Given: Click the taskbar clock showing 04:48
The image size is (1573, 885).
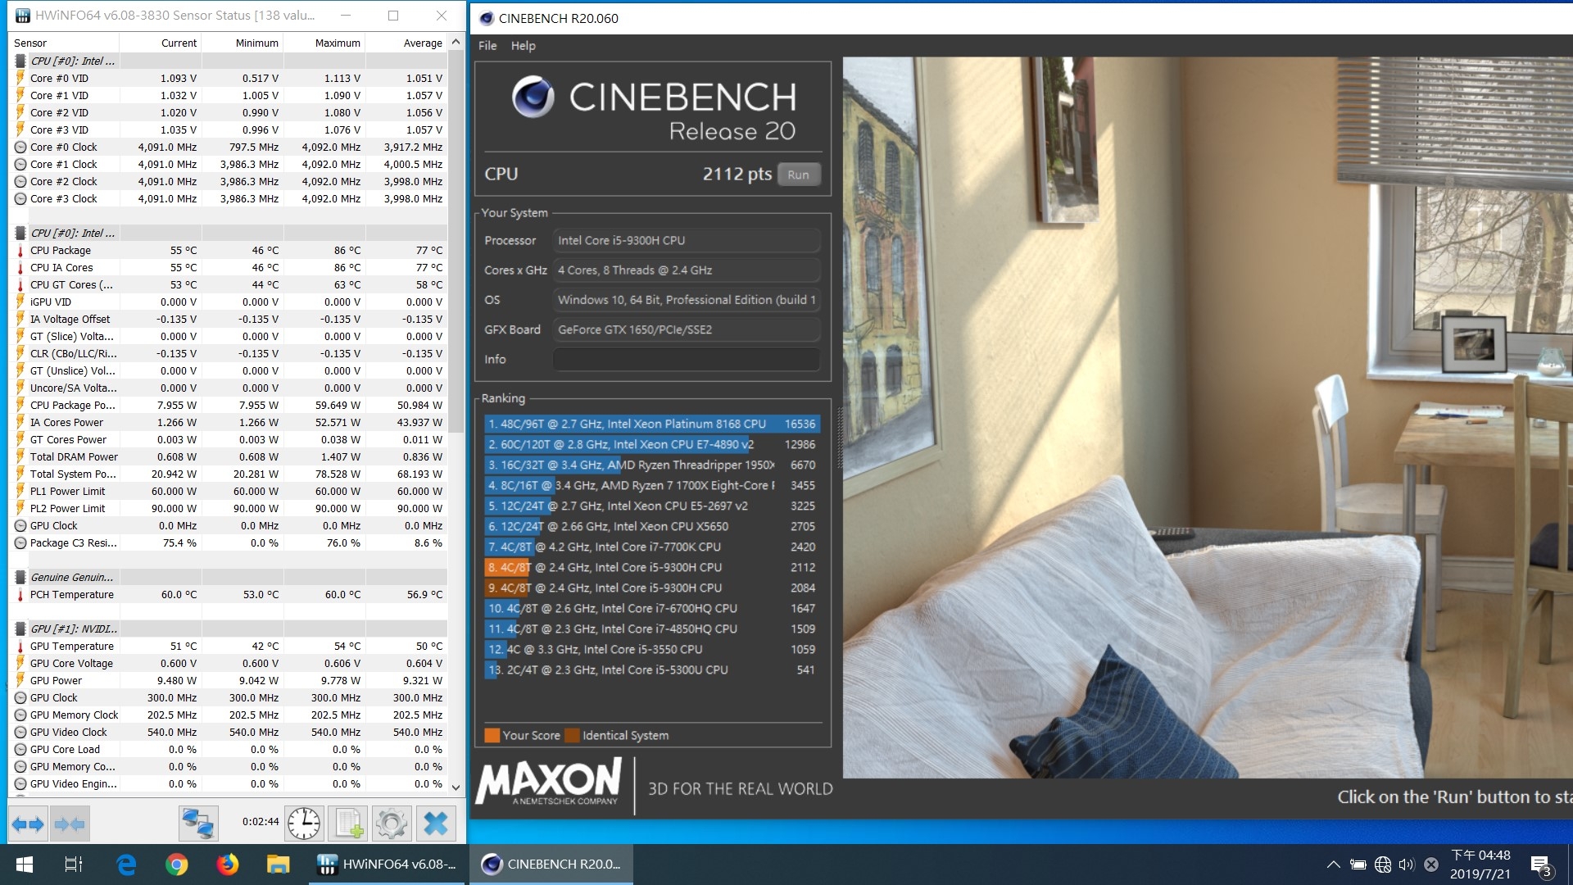Looking at the screenshot, I should pyautogui.click(x=1480, y=865).
